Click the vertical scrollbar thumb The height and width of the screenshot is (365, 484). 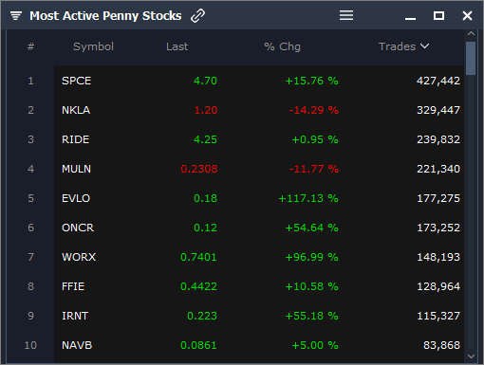[471, 58]
